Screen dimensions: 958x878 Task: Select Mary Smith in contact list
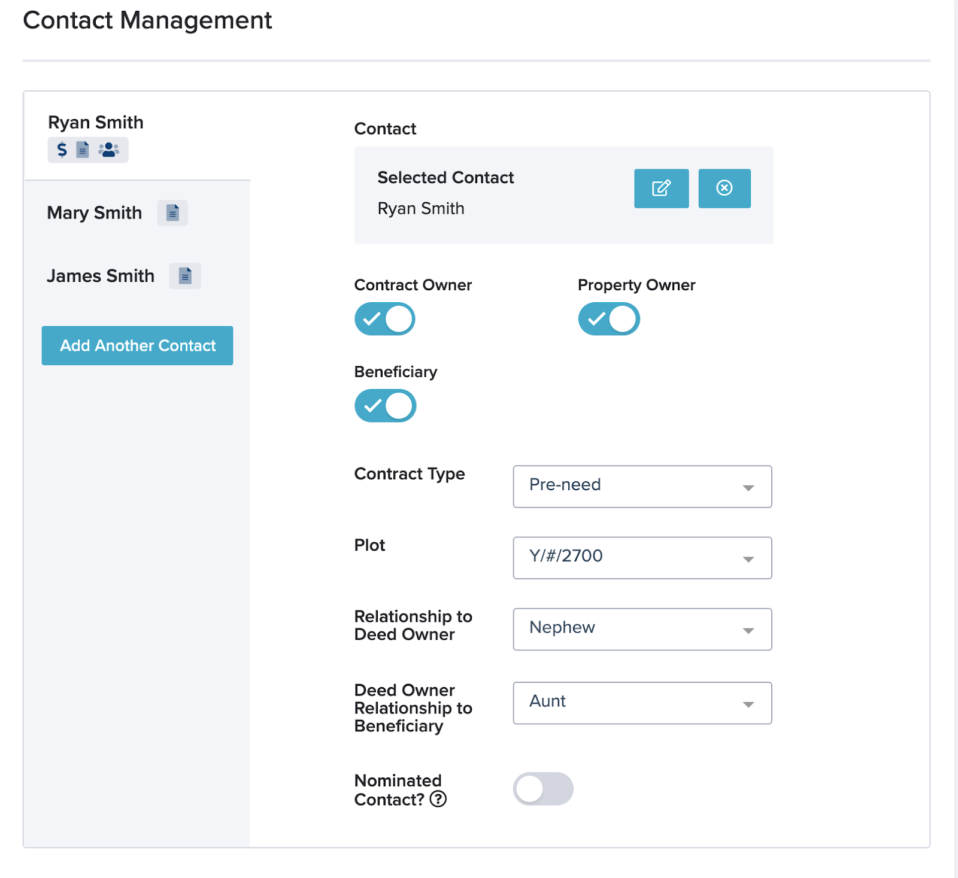(95, 213)
